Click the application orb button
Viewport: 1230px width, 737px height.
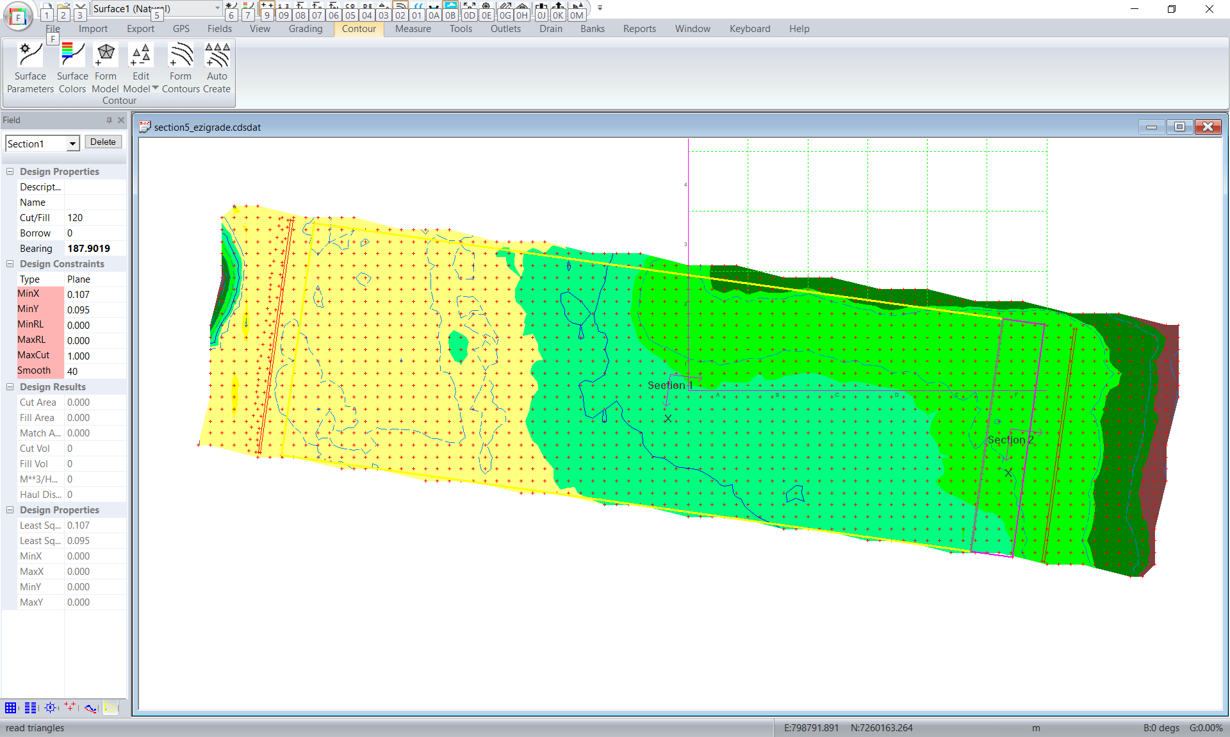point(18,16)
